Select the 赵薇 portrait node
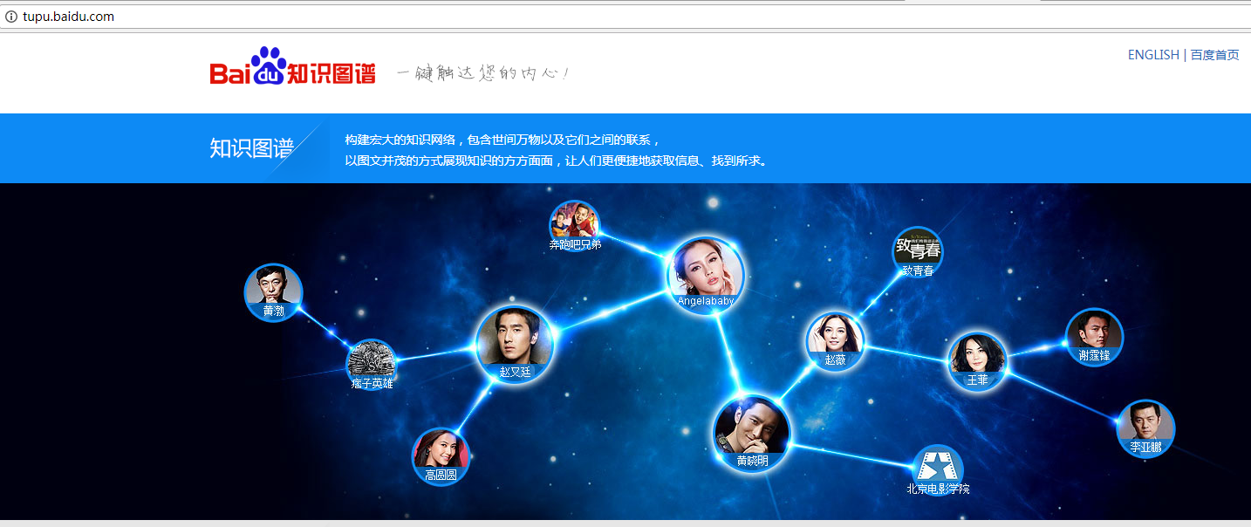1251x527 pixels. pyautogui.click(x=835, y=341)
